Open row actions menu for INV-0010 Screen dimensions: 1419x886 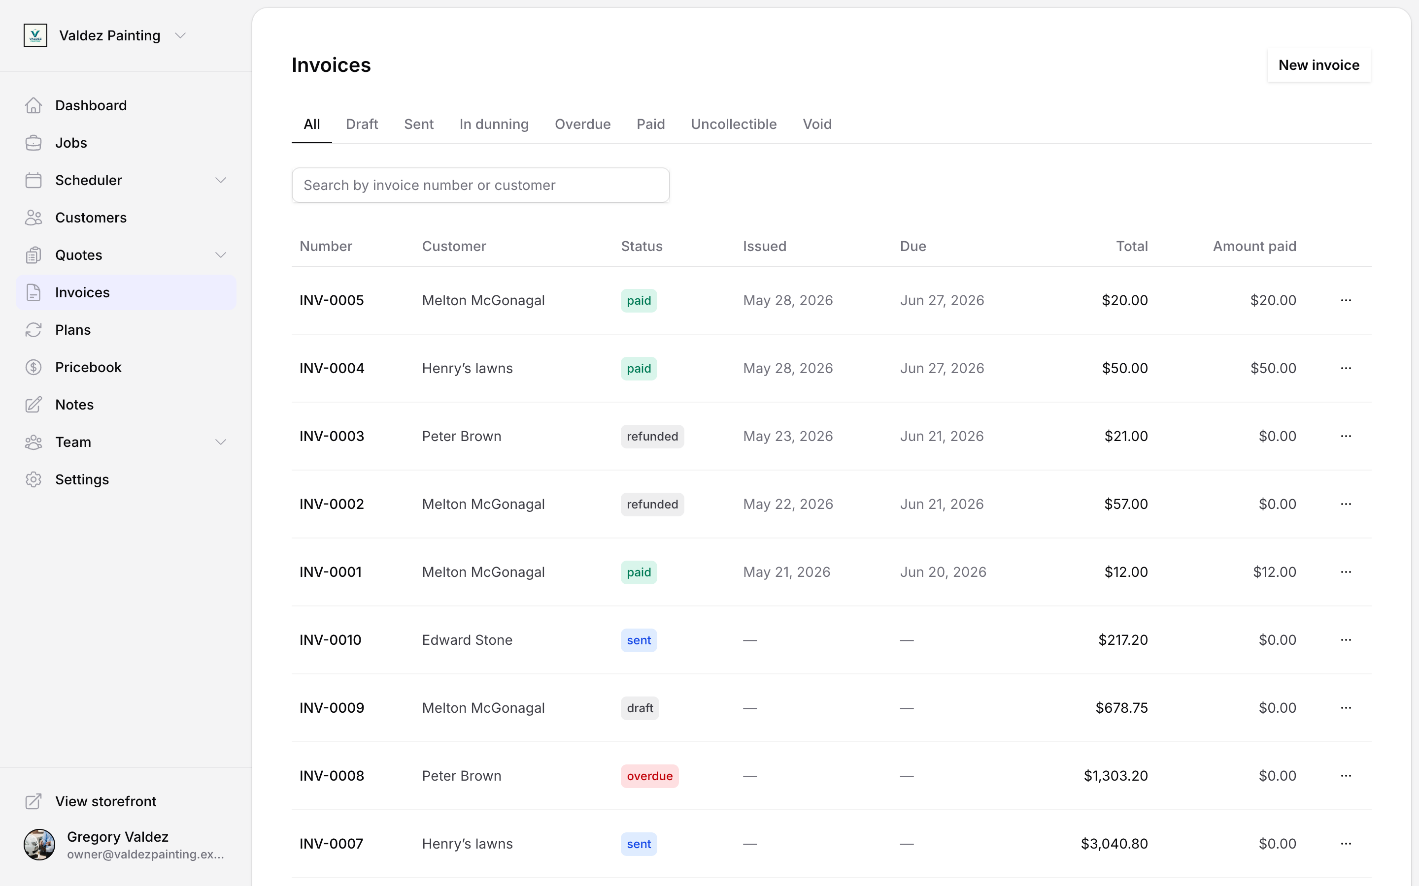pyautogui.click(x=1346, y=640)
